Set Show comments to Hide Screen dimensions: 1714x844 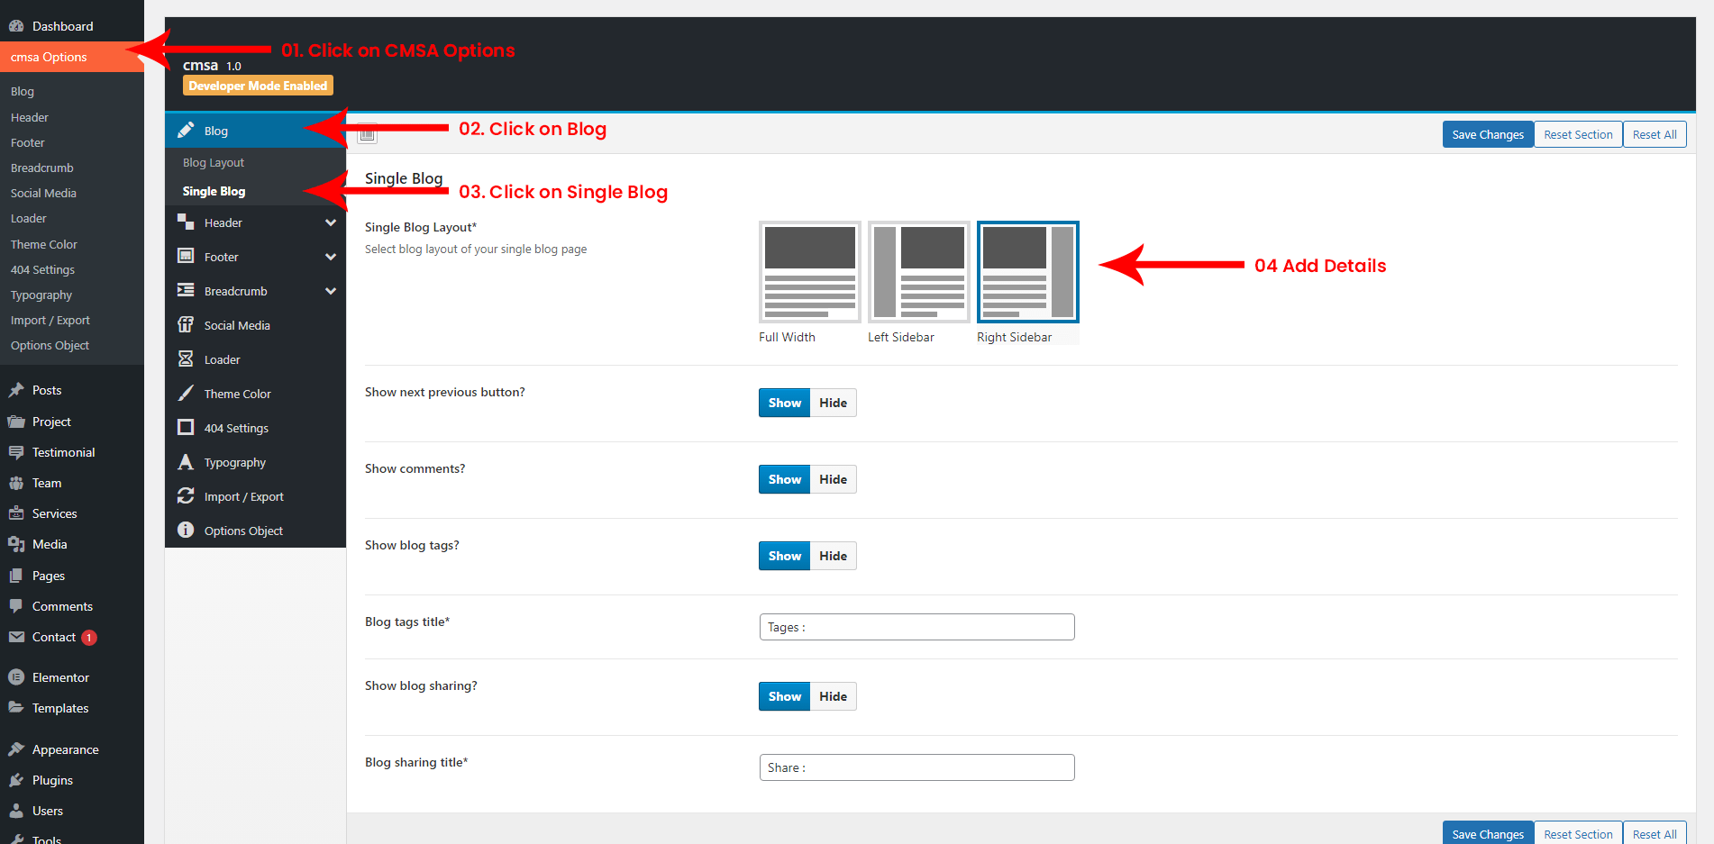click(x=833, y=479)
